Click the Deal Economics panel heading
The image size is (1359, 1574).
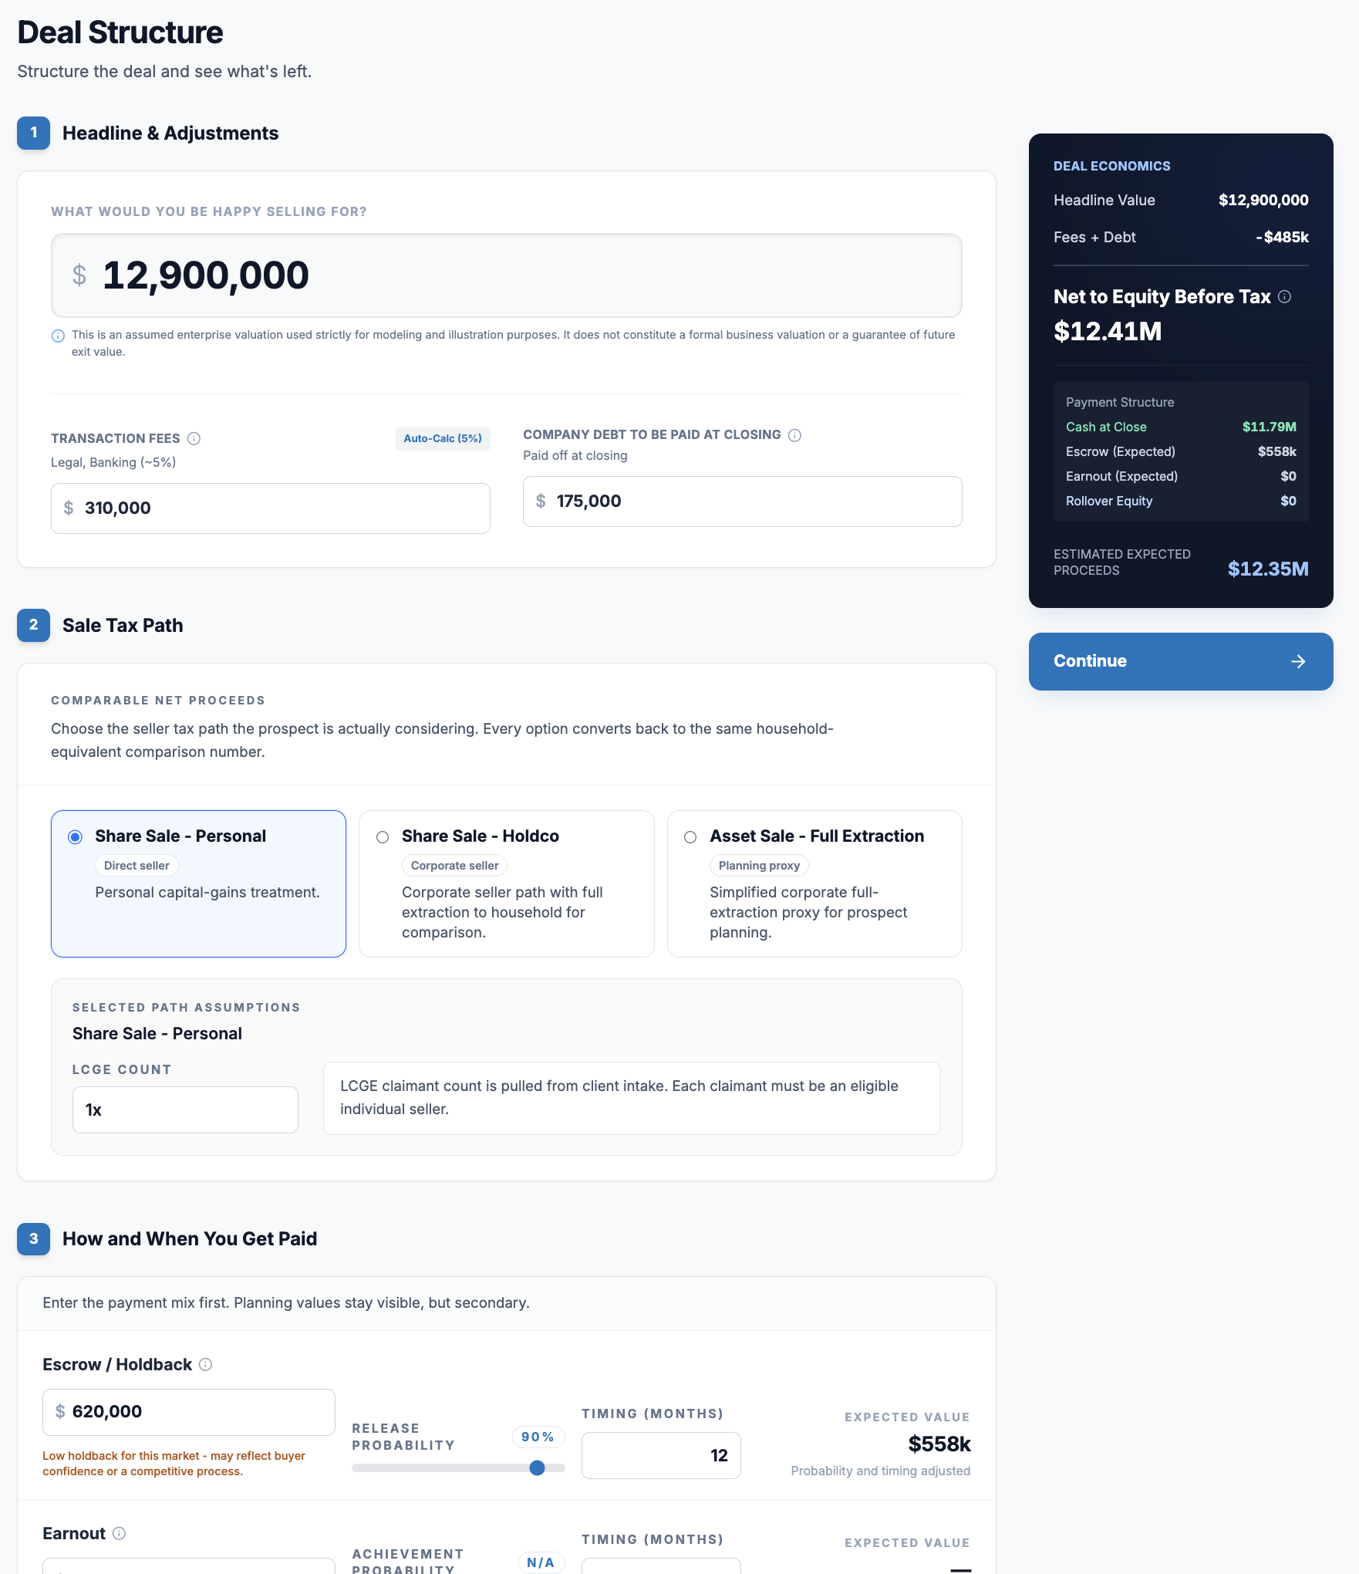tap(1112, 166)
